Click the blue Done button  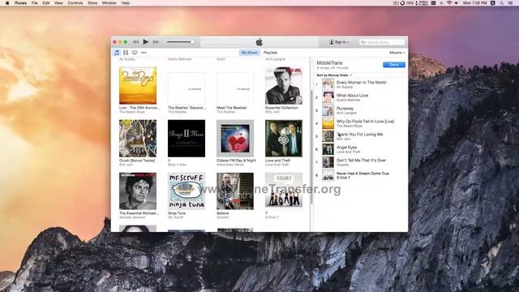pyautogui.click(x=394, y=65)
